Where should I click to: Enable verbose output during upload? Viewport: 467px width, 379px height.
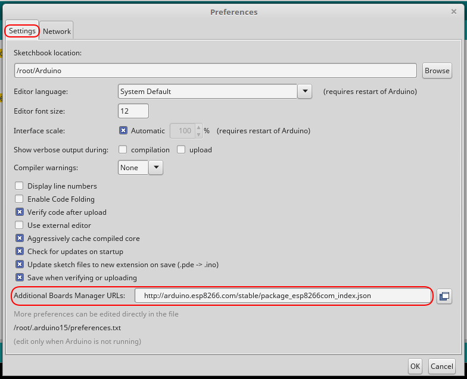tap(181, 150)
